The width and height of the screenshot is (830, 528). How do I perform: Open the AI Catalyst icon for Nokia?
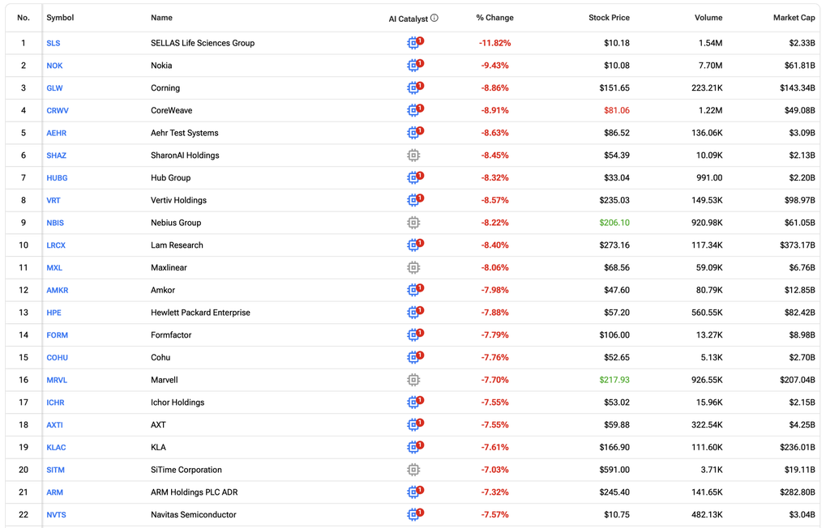click(x=415, y=65)
